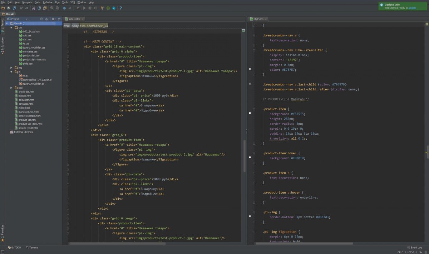Click the blue Help question mark icon
Image resolution: width=429 pixels, height=254 pixels.
pos(120,8)
